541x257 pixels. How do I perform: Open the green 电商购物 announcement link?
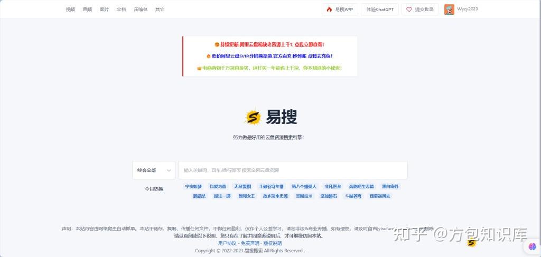(269, 68)
